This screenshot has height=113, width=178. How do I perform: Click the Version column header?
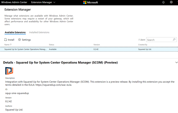(97, 45)
